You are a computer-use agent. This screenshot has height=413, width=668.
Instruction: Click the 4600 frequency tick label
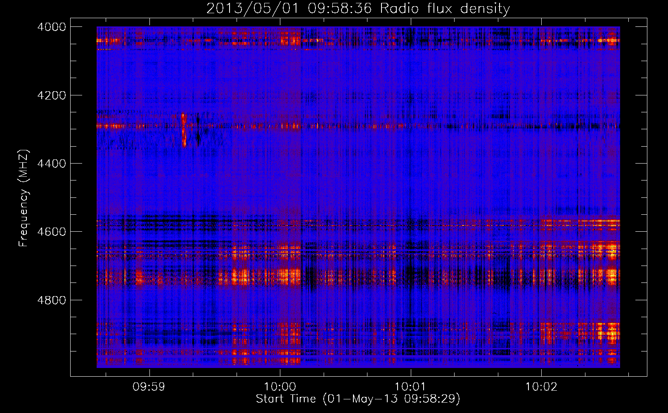click(52, 232)
